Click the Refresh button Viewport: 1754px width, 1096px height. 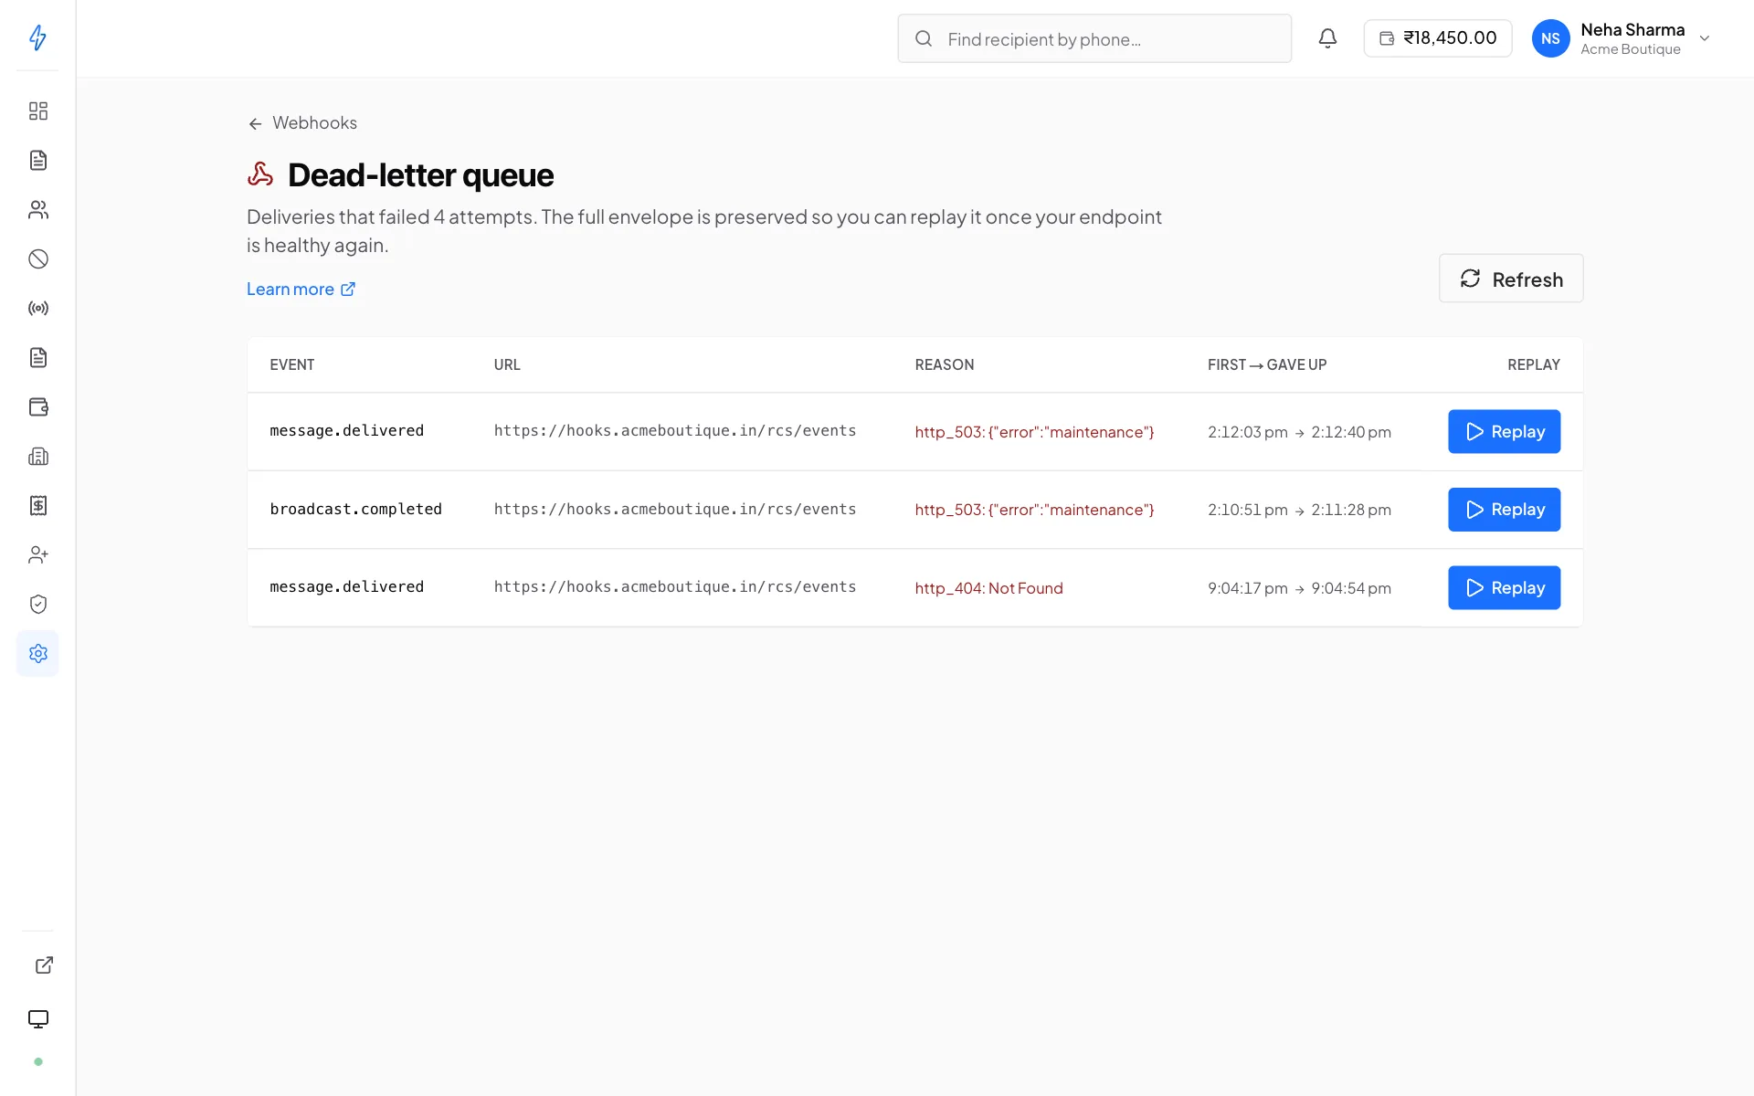click(x=1511, y=279)
